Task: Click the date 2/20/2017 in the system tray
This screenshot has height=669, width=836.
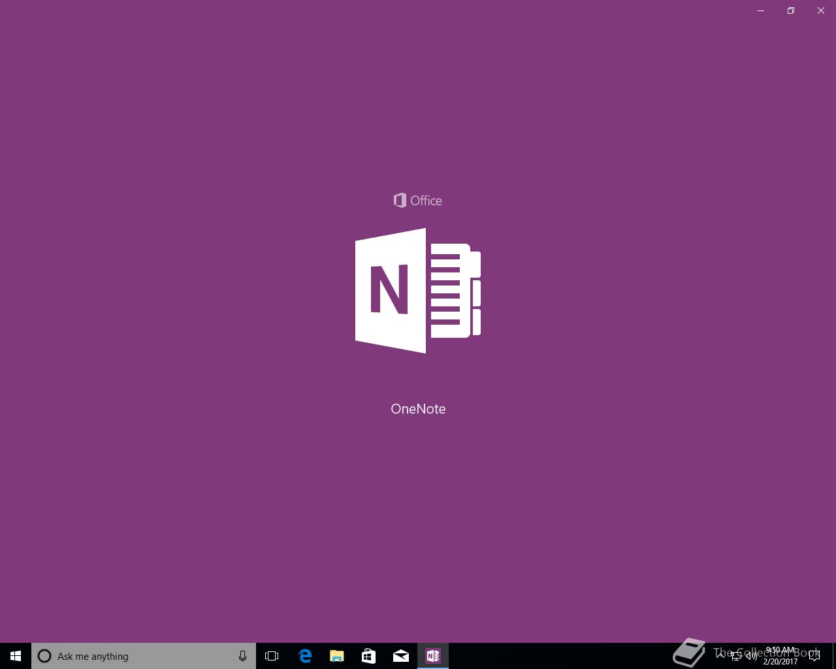Action: point(780,662)
